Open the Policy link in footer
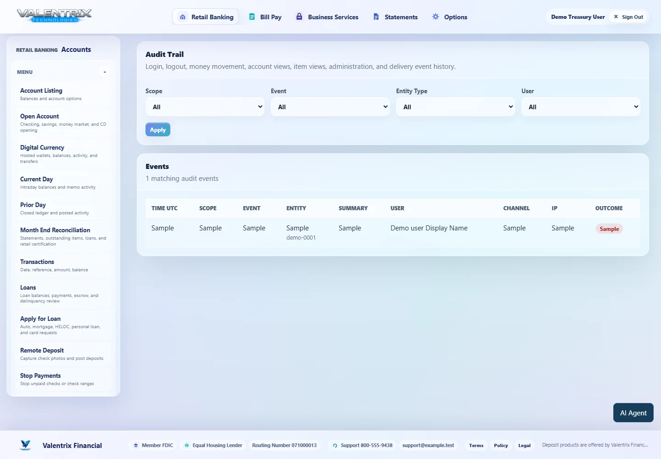 tap(501, 445)
